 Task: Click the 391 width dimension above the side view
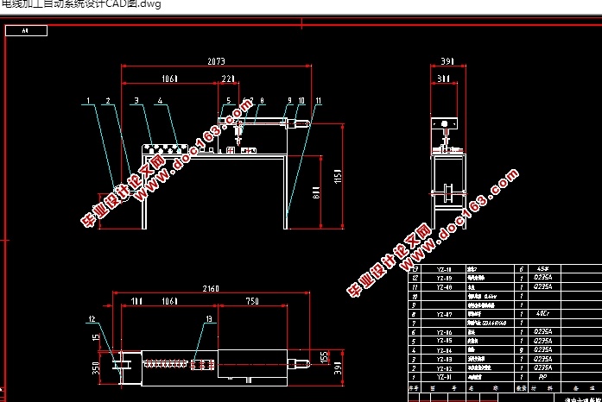click(x=447, y=61)
